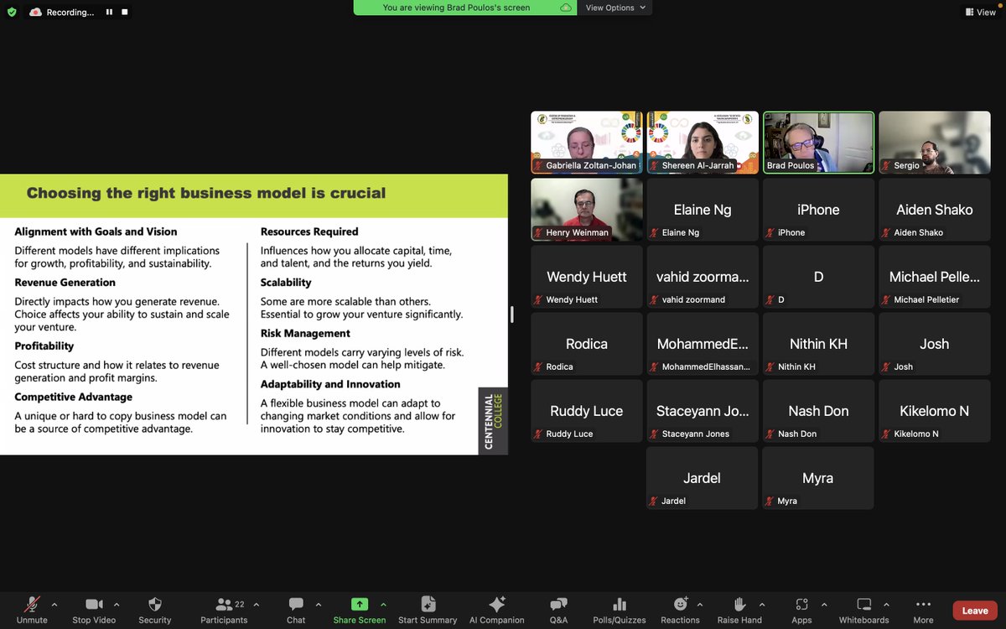
Task: Click the Stop Video camera icon
Action: (94, 604)
